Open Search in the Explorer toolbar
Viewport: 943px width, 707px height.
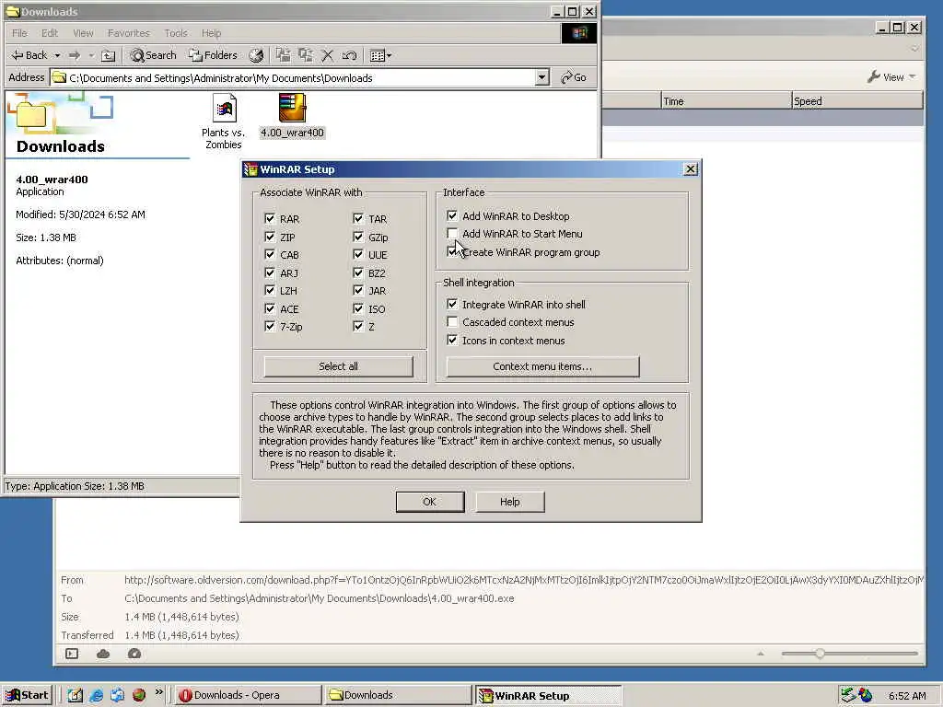click(x=154, y=55)
